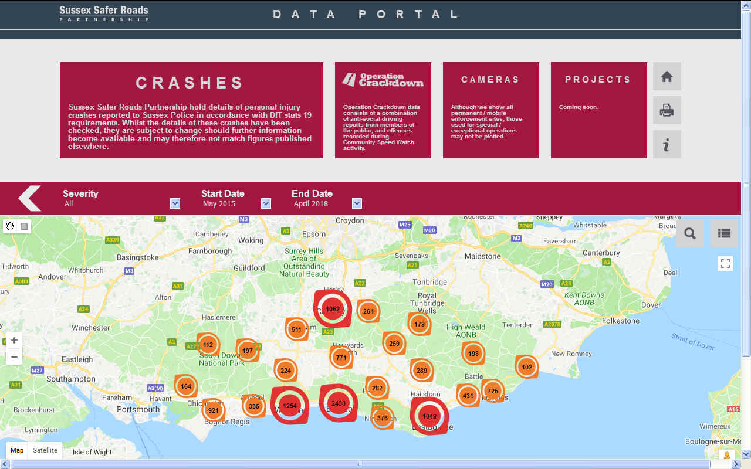751x469 pixels.
Task: Click the 1052 crash cluster marker
Action: point(333,309)
